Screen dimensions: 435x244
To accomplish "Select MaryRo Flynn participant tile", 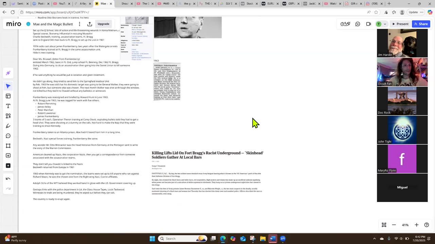I will 402,159.
